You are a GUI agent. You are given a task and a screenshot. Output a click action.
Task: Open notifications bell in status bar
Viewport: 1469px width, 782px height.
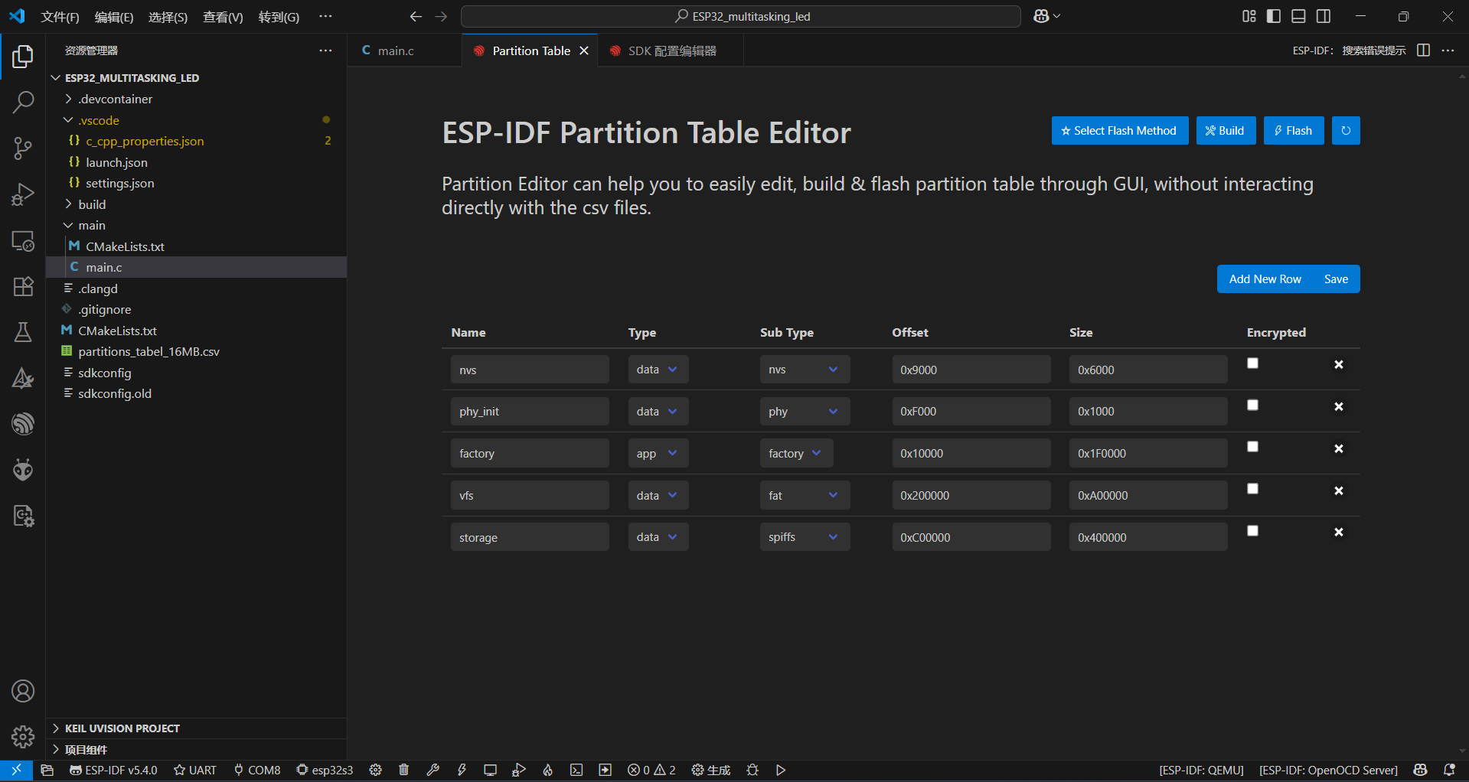click(x=1449, y=770)
